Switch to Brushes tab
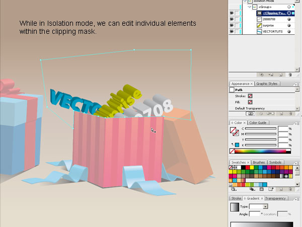 coord(259,162)
